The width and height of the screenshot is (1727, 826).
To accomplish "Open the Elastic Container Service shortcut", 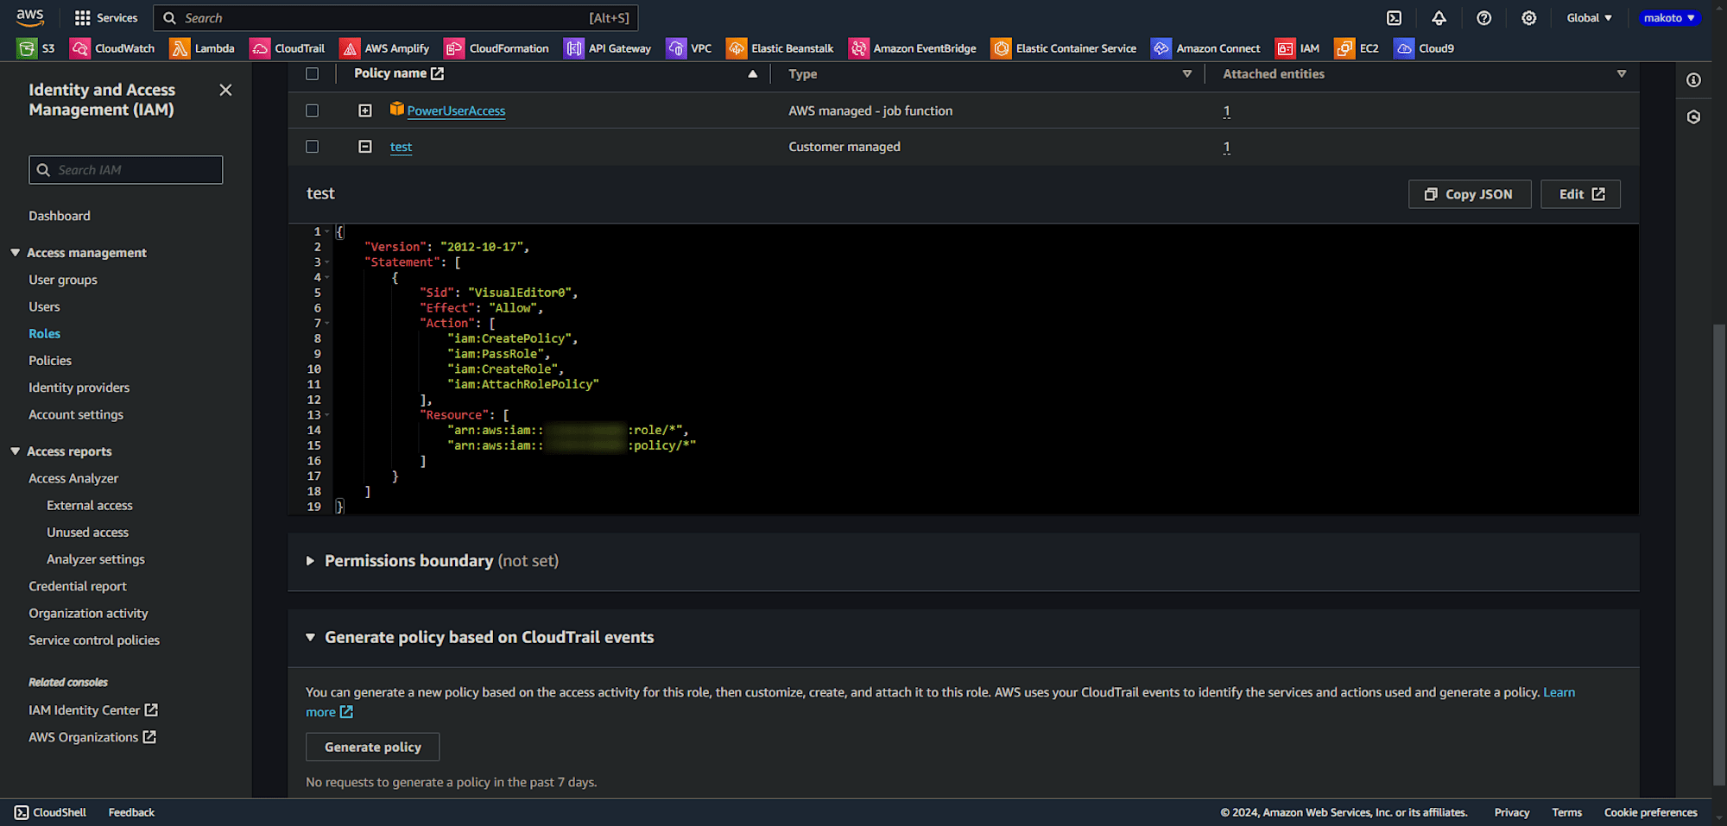I will click(1064, 48).
